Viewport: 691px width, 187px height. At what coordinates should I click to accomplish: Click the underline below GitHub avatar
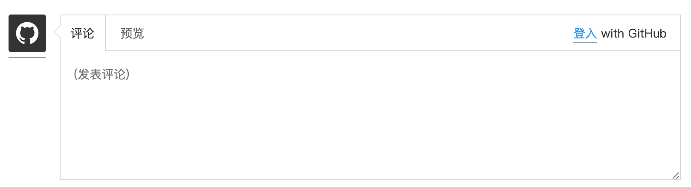coord(27,57)
